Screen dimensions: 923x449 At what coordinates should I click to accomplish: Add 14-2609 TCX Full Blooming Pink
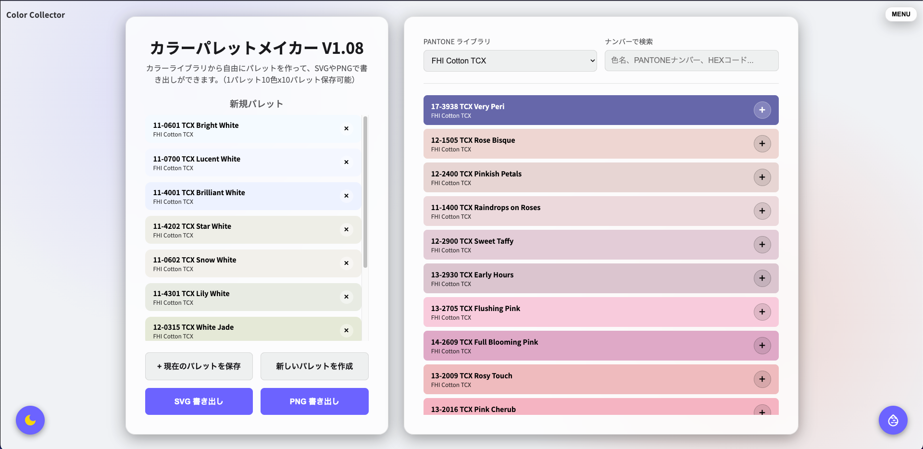762,346
